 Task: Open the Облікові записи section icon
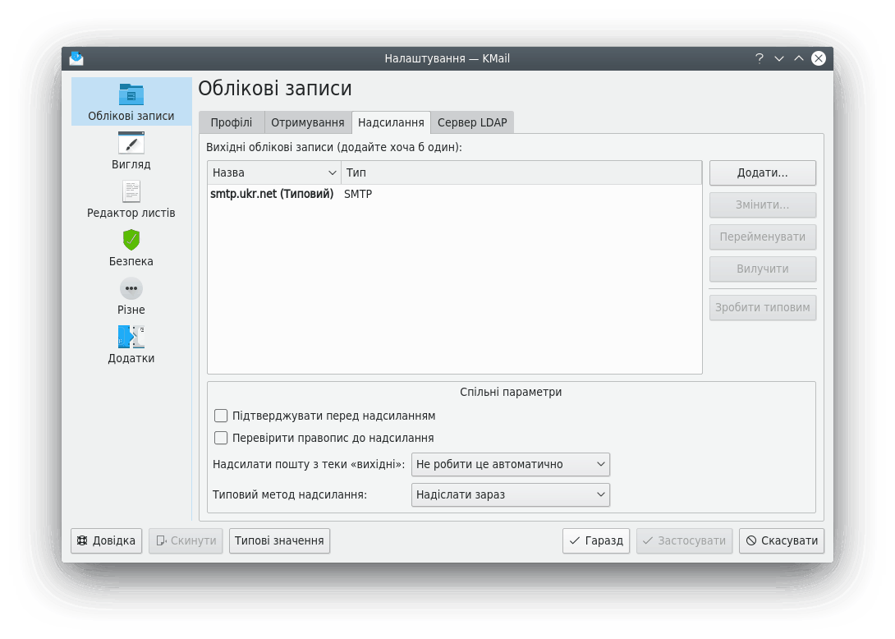(131, 94)
